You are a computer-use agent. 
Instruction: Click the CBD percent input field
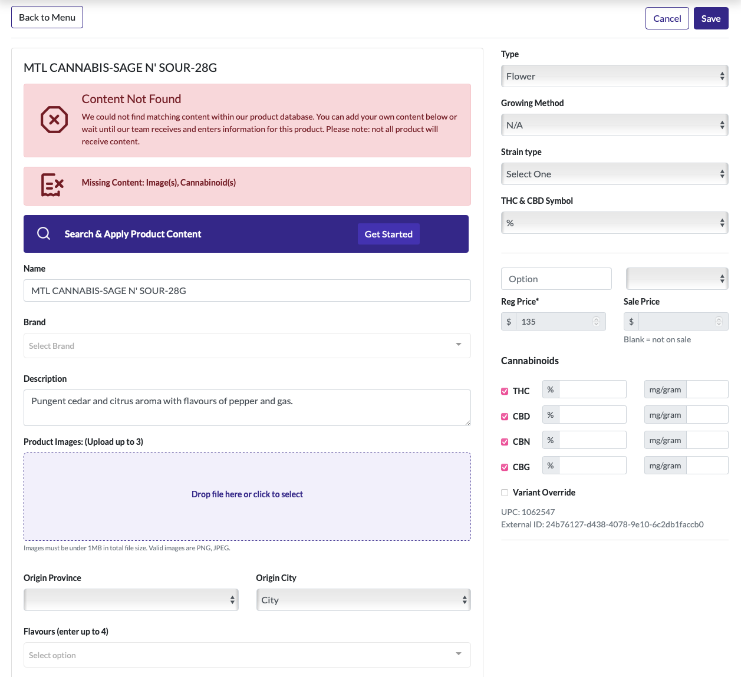pos(592,415)
